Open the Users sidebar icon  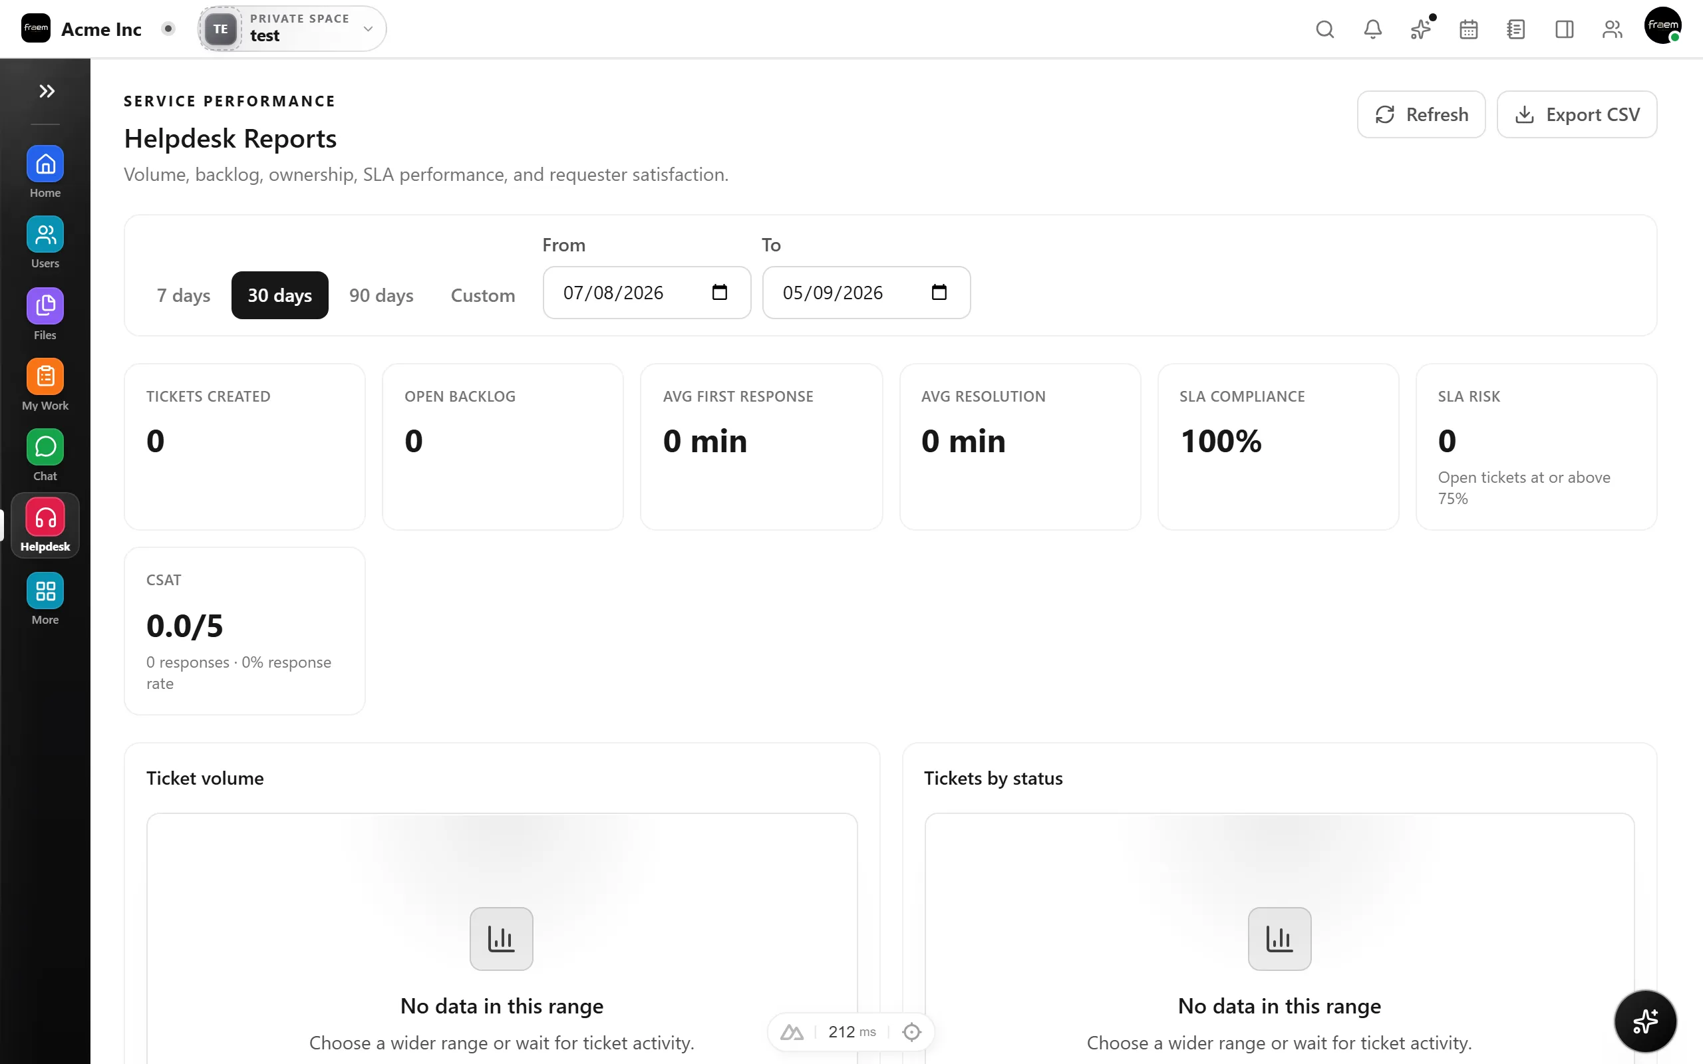point(45,235)
